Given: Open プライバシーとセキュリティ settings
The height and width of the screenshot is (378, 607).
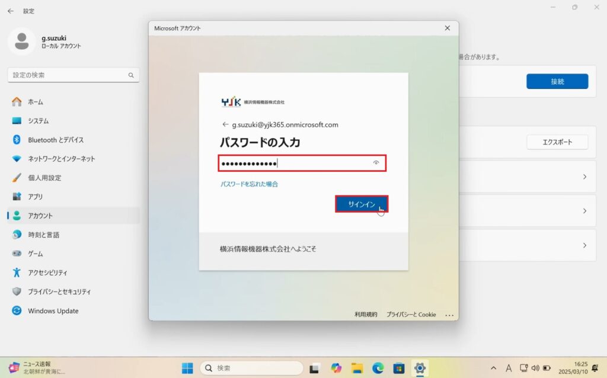Looking at the screenshot, I should point(74,291).
